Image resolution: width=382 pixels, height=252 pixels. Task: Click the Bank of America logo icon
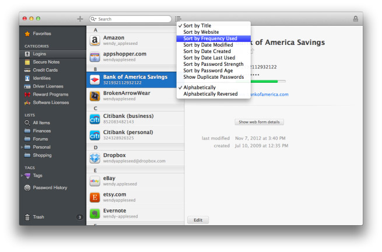point(94,80)
